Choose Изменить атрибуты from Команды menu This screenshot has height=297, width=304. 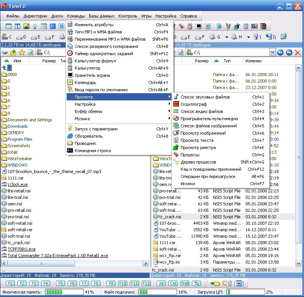click(x=120, y=25)
